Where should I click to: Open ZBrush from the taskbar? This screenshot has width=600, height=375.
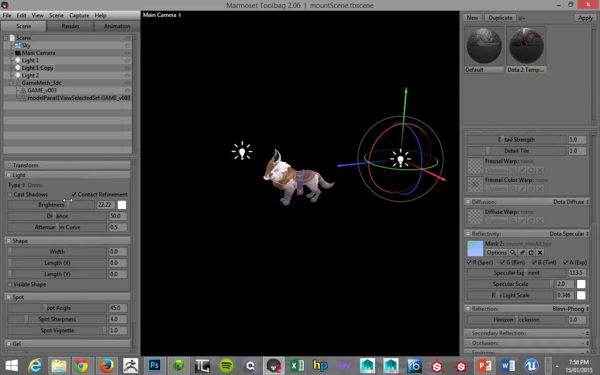click(x=130, y=365)
